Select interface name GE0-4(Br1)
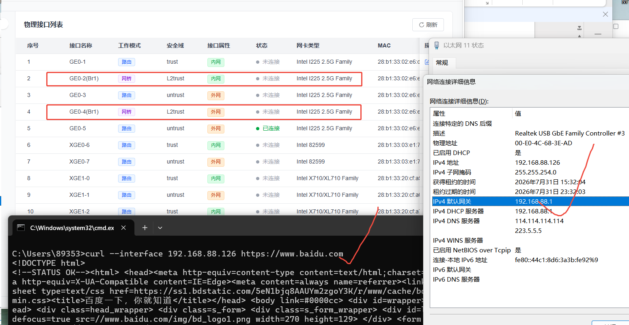Image resolution: width=629 pixels, height=325 pixels. coord(84,112)
